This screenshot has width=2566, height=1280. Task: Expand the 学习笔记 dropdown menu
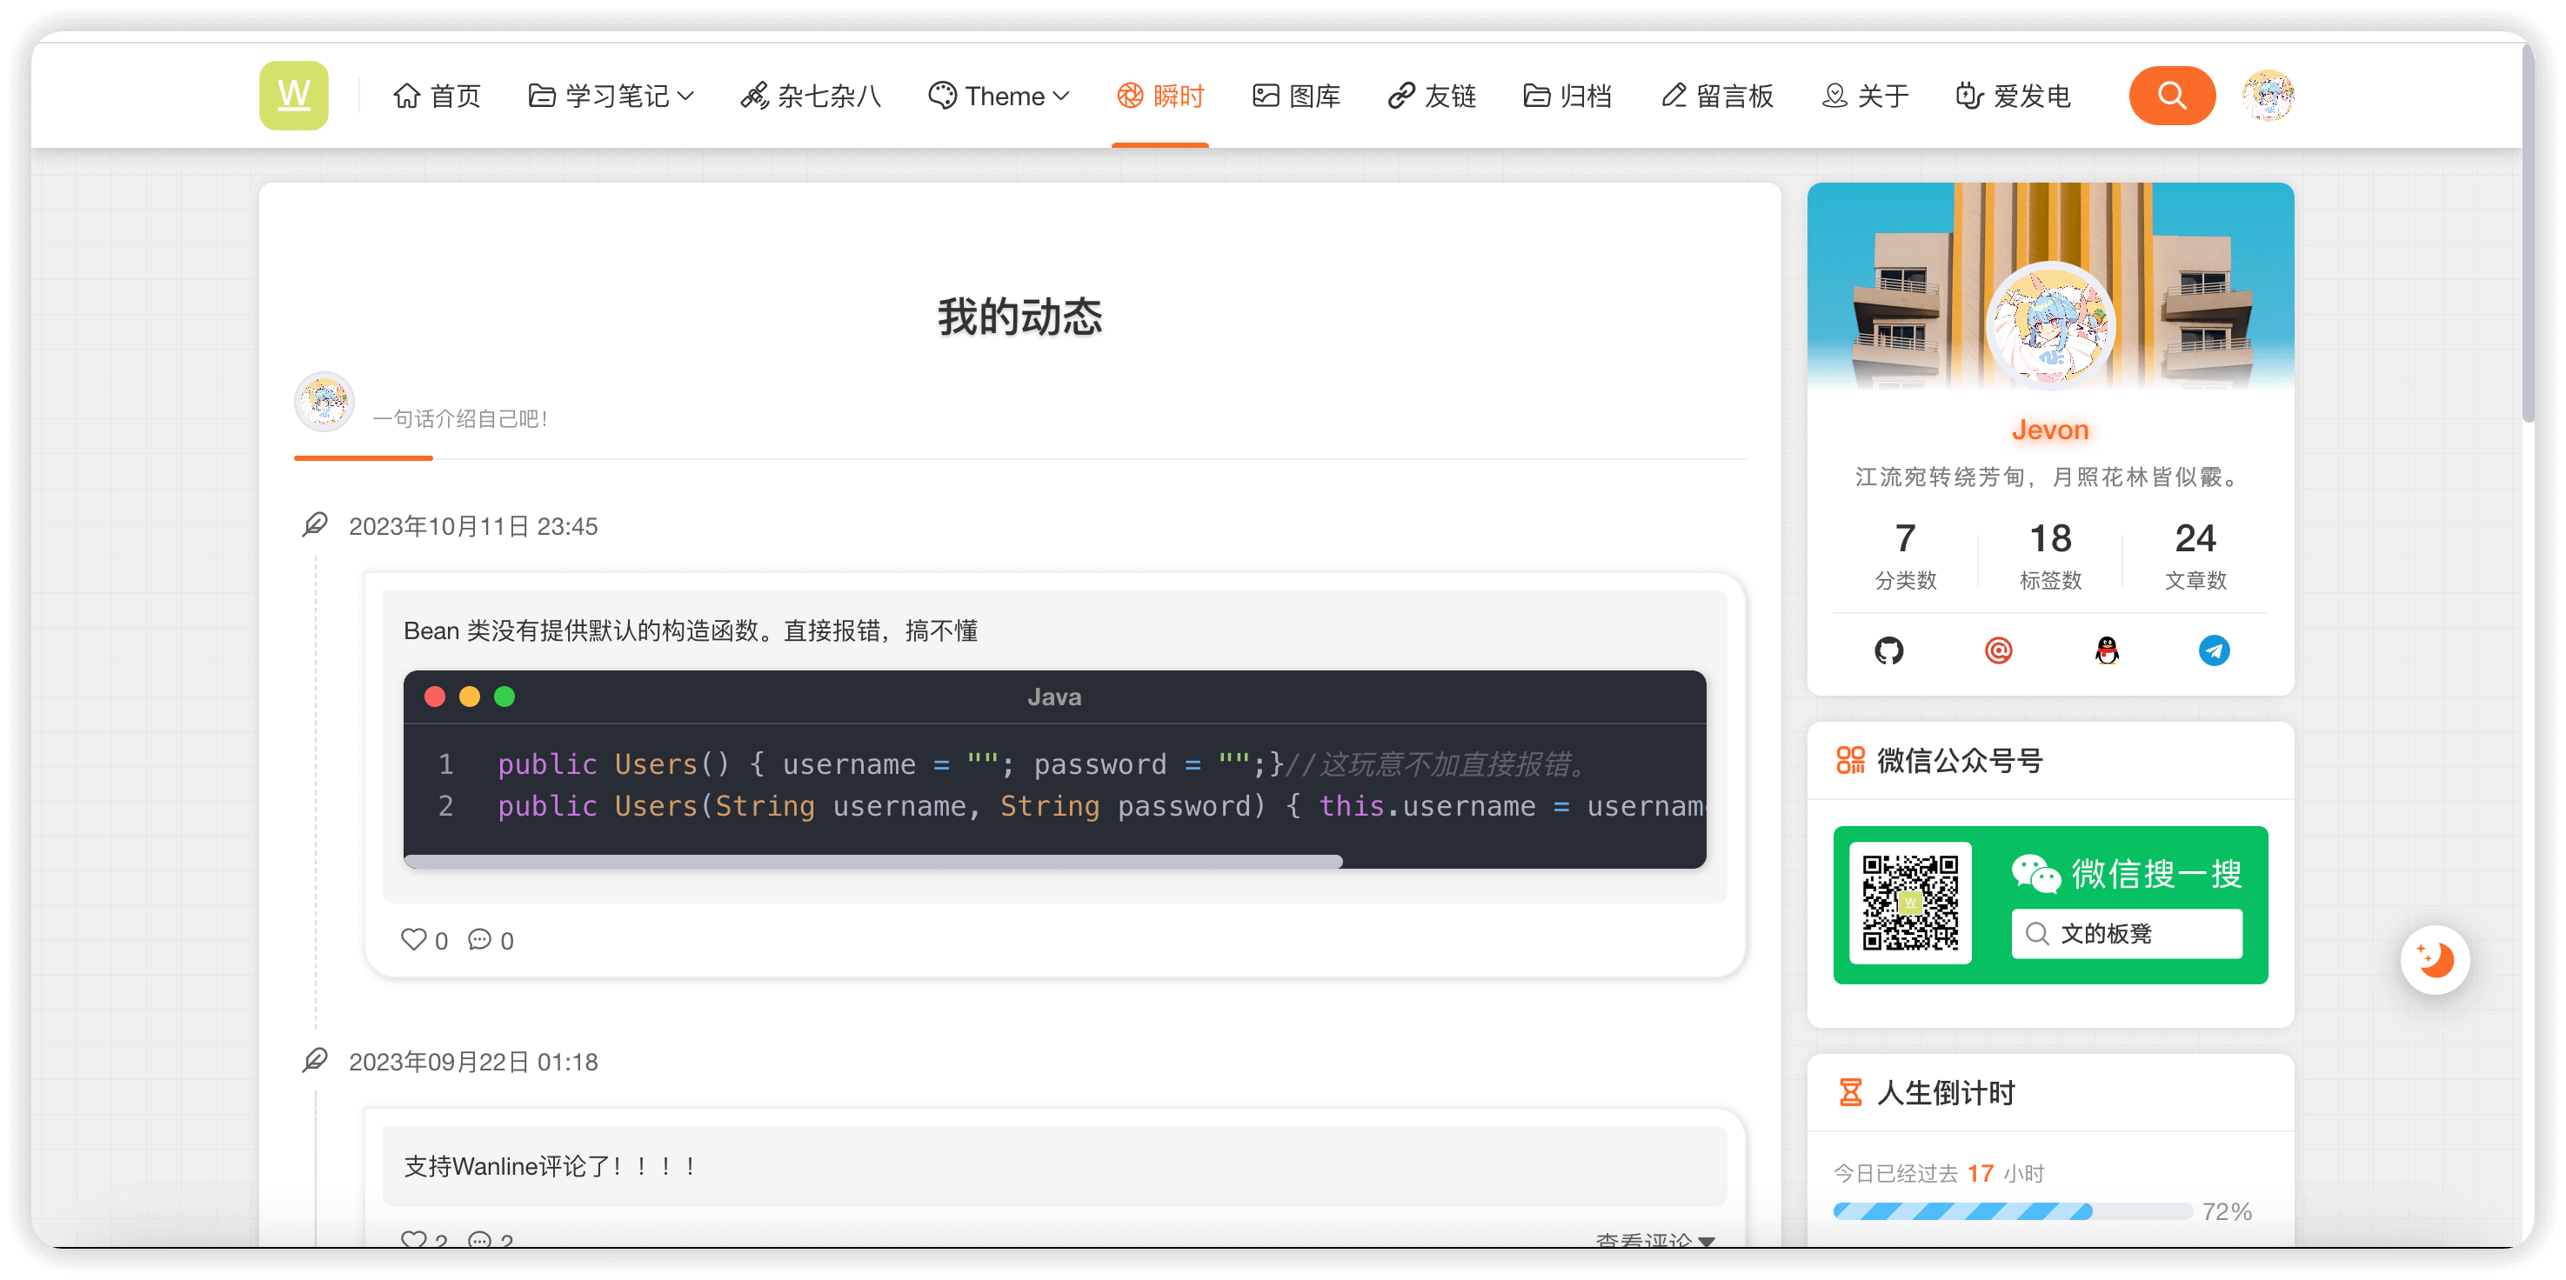tap(611, 96)
